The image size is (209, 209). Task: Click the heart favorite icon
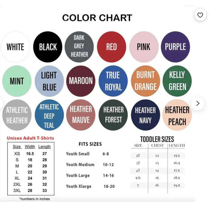click(x=200, y=15)
